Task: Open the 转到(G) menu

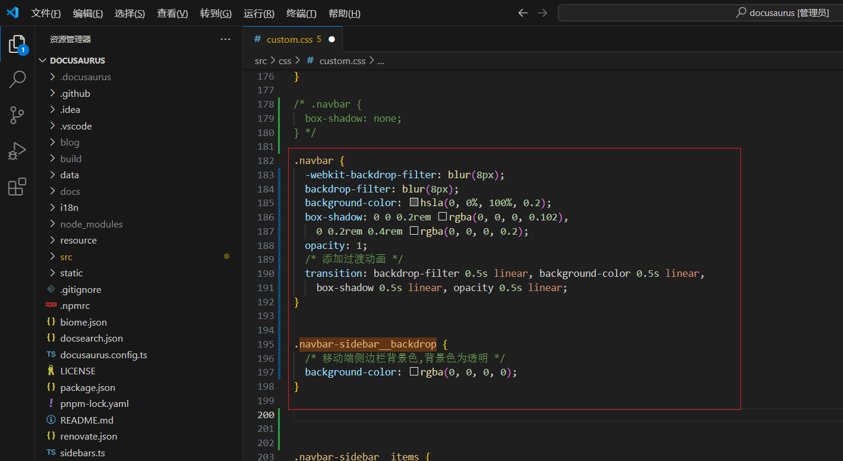Action: 216,13
